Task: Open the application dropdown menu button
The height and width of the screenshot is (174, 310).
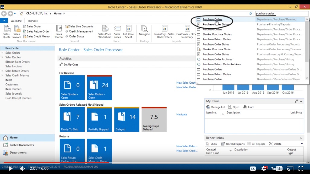Action: [x=4, y=20]
